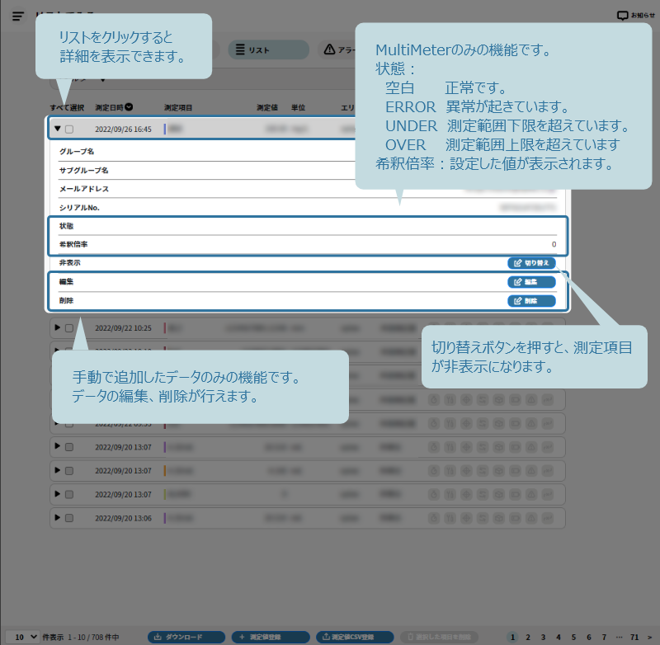Viewport: 660px width, 645px height.
Task: Expand the green-bar 2022/09/20 13:07 row
Action: click(x=58, y=493)
